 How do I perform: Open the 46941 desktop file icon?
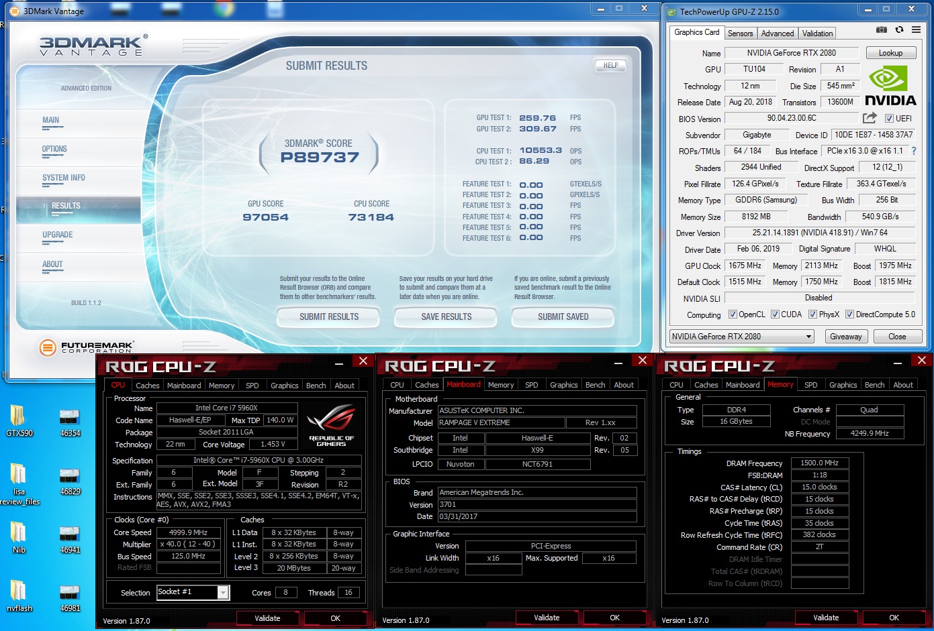(x=70, y=539)
